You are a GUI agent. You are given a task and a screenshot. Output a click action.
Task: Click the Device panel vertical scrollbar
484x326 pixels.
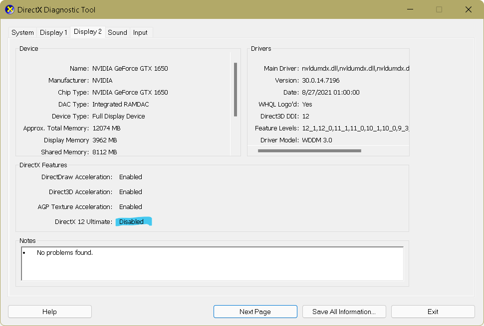236,90
